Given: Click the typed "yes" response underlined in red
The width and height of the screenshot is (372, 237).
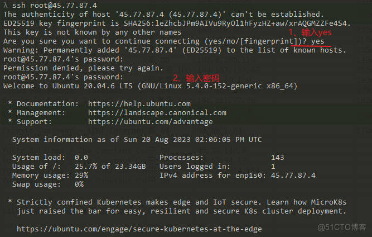Looking at the screenshot, I should (318, 41).
